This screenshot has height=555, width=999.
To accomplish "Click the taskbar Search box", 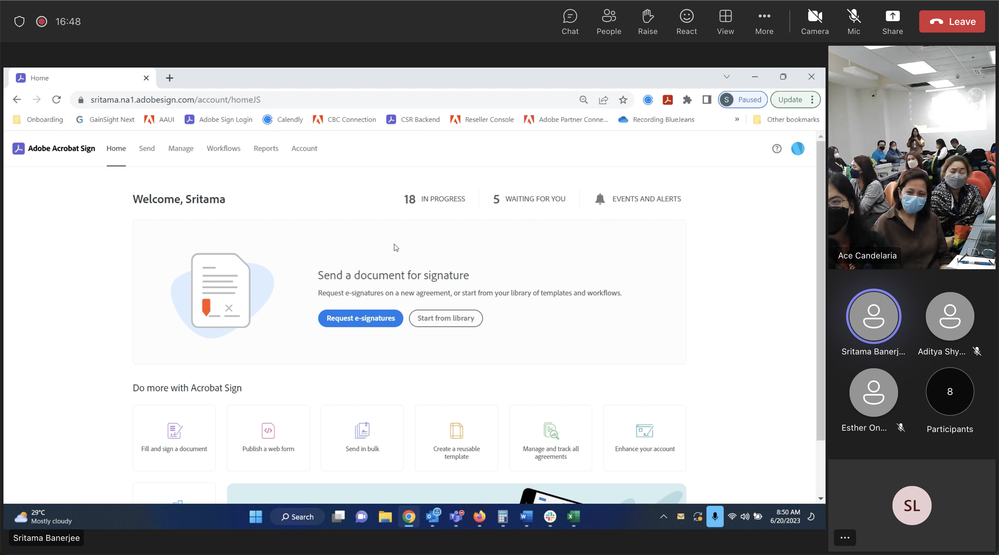I will tap(297, 517).
